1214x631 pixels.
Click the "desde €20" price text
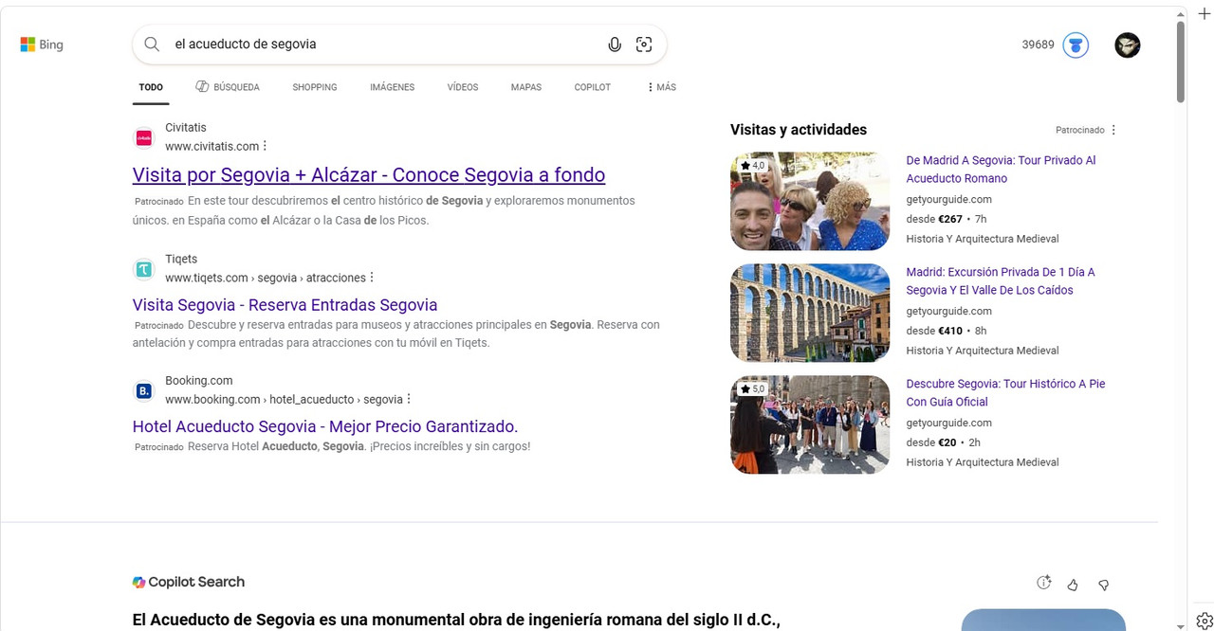coord(931,442)
